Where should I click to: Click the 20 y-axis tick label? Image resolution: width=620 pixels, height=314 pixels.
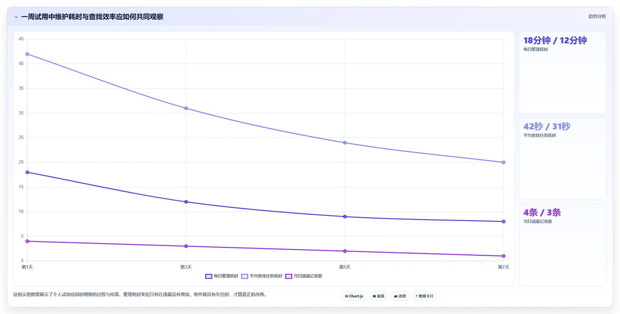click(x=21, y=162)
